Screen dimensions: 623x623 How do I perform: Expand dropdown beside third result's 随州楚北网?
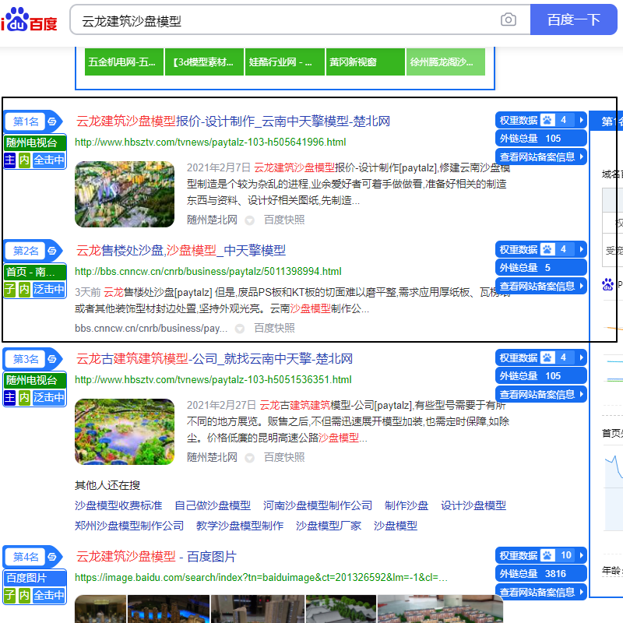coord(249,458)
